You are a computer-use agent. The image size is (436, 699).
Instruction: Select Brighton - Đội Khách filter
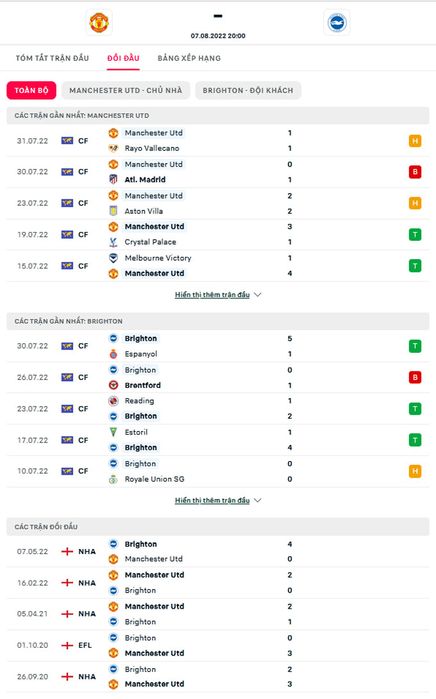(247, 90)
